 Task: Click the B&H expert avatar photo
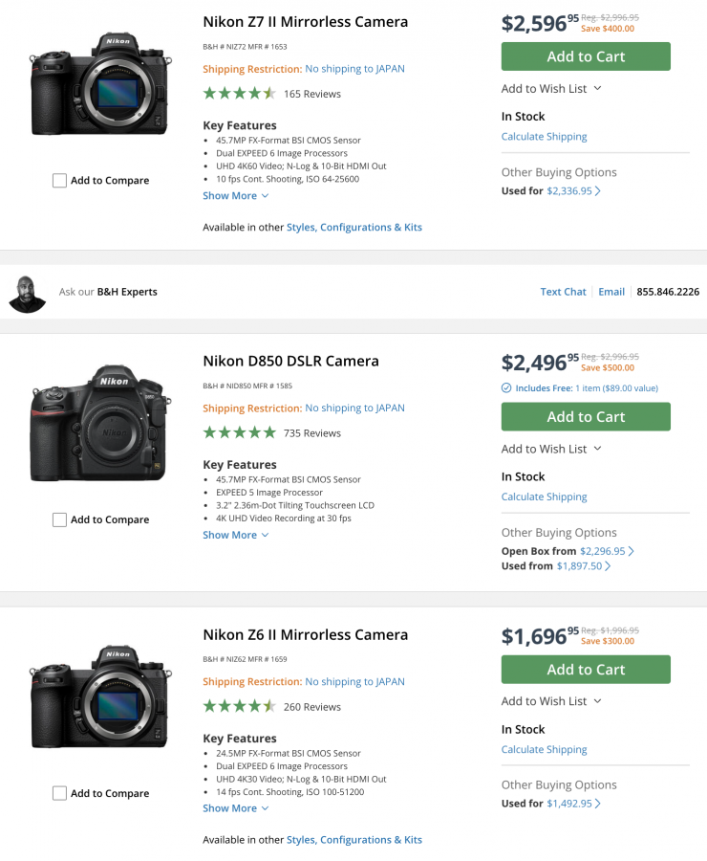pos(28,293)
